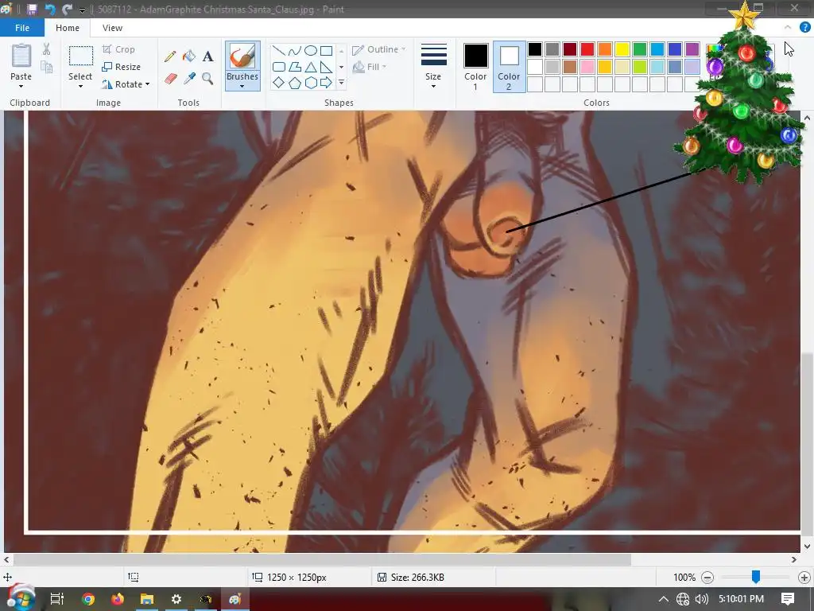Choose the Oval shape
Image resolution: width=814 pixels, height=611 pixels.
(x=311, y=50)
